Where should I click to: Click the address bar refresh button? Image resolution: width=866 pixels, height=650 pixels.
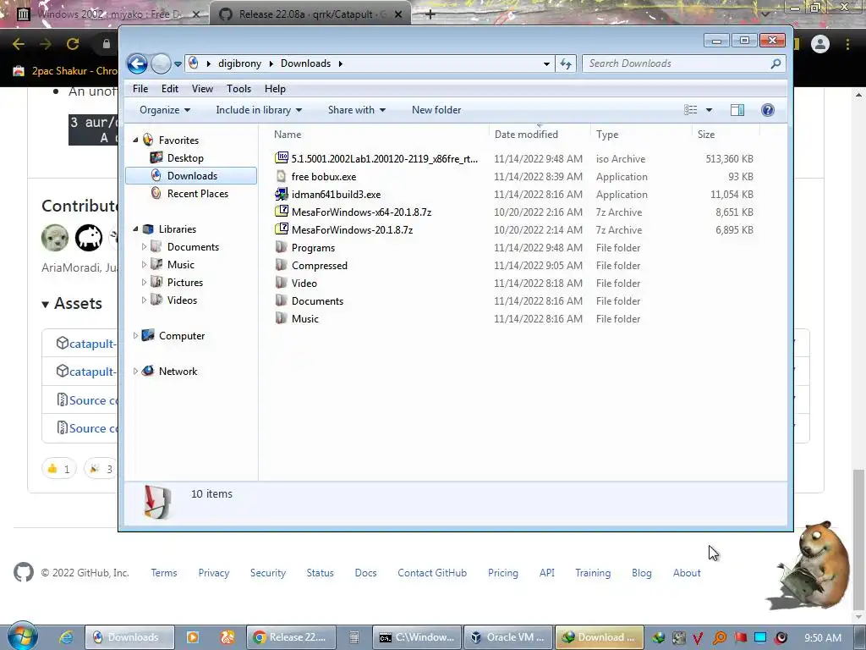click(x=566, y=63)
